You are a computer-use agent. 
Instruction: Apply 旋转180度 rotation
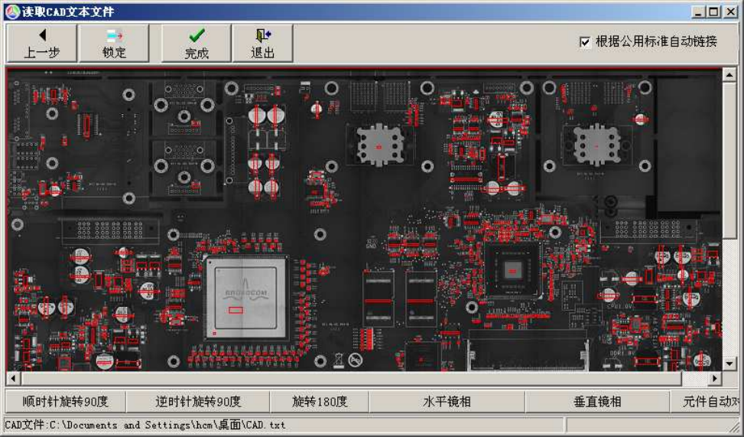coord(320,402)
